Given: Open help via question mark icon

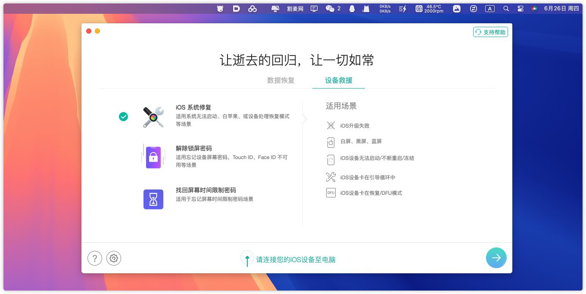Looking at the screenshot, I should click(95, 258).
